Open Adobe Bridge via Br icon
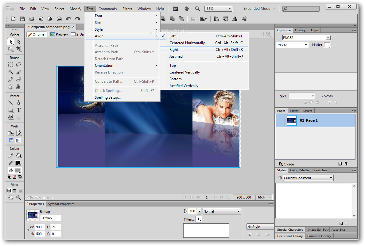This screenshot has width=365, height=246. coord(176,9)
